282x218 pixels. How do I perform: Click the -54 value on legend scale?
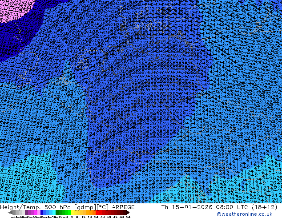click(15, 217)
